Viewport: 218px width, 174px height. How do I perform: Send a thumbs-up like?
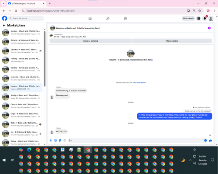pyautogui.click(x=211, y=141)
